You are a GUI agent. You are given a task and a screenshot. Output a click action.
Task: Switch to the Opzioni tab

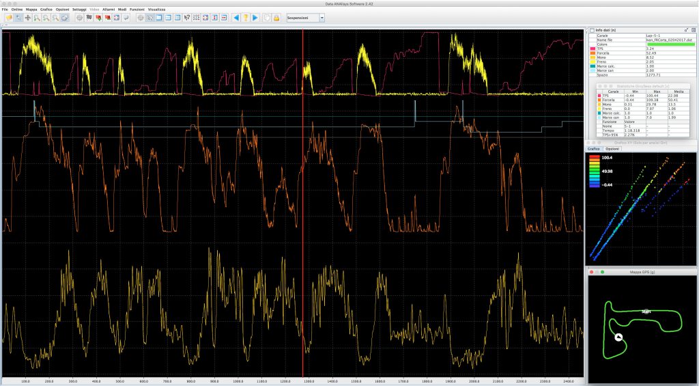tap(612, 148)
